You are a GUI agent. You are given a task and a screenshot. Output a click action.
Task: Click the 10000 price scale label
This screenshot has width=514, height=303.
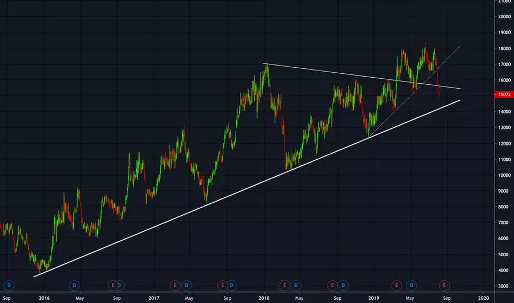click(504, 175)
